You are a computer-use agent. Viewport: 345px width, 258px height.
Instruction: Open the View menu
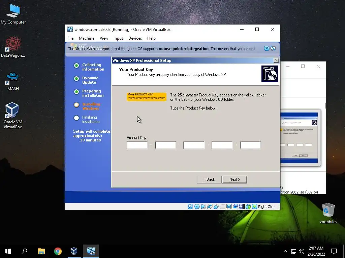104,38
